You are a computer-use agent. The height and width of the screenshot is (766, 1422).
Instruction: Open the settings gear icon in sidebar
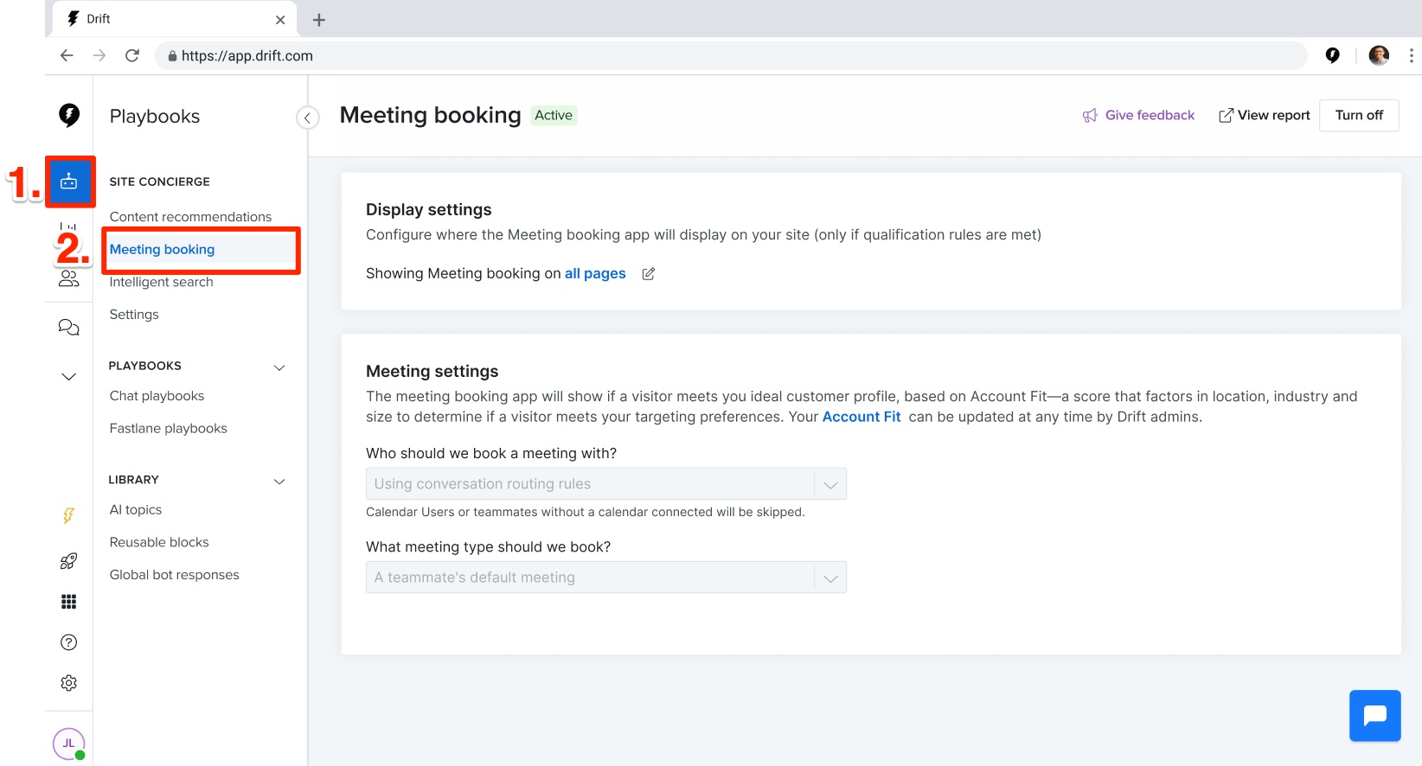tap(68, 683)
